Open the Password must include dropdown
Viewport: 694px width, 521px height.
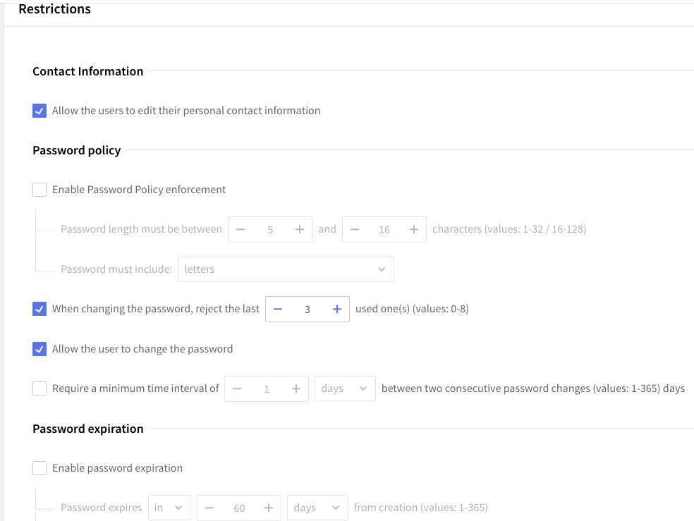pyautogui.click(x=286, y=269)
